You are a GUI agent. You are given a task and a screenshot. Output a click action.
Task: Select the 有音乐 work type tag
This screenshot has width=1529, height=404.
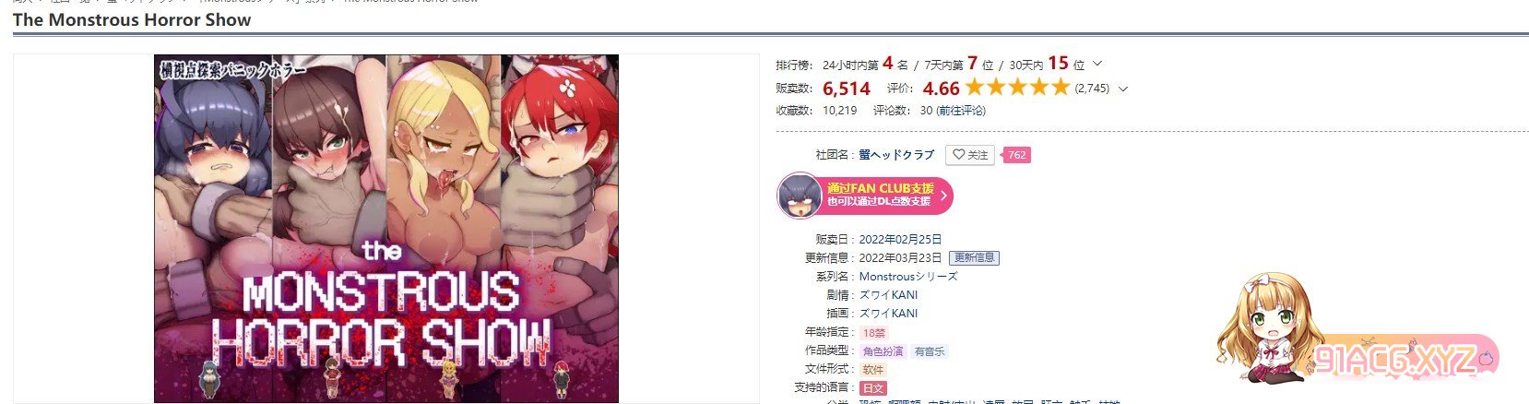[930, 351]
